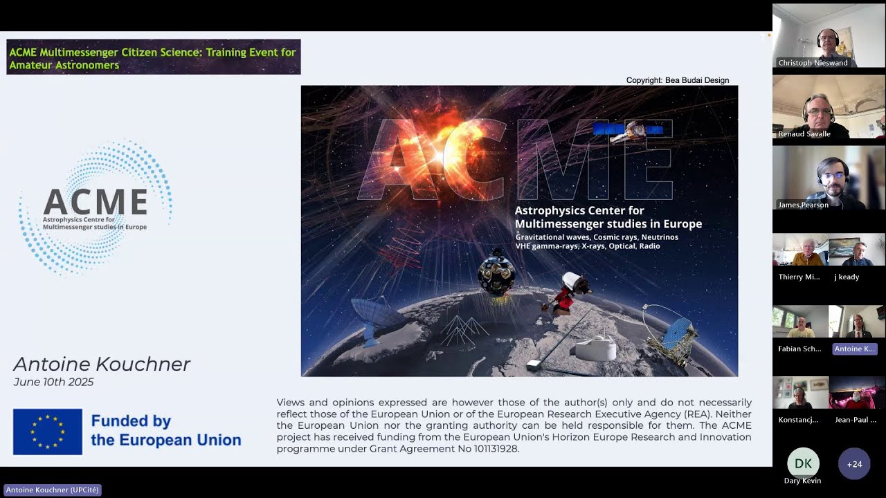Screen dimensions: 886x498
Task: Click the 'June 10th 2025' date text
Action: click(x=53, y=382)
